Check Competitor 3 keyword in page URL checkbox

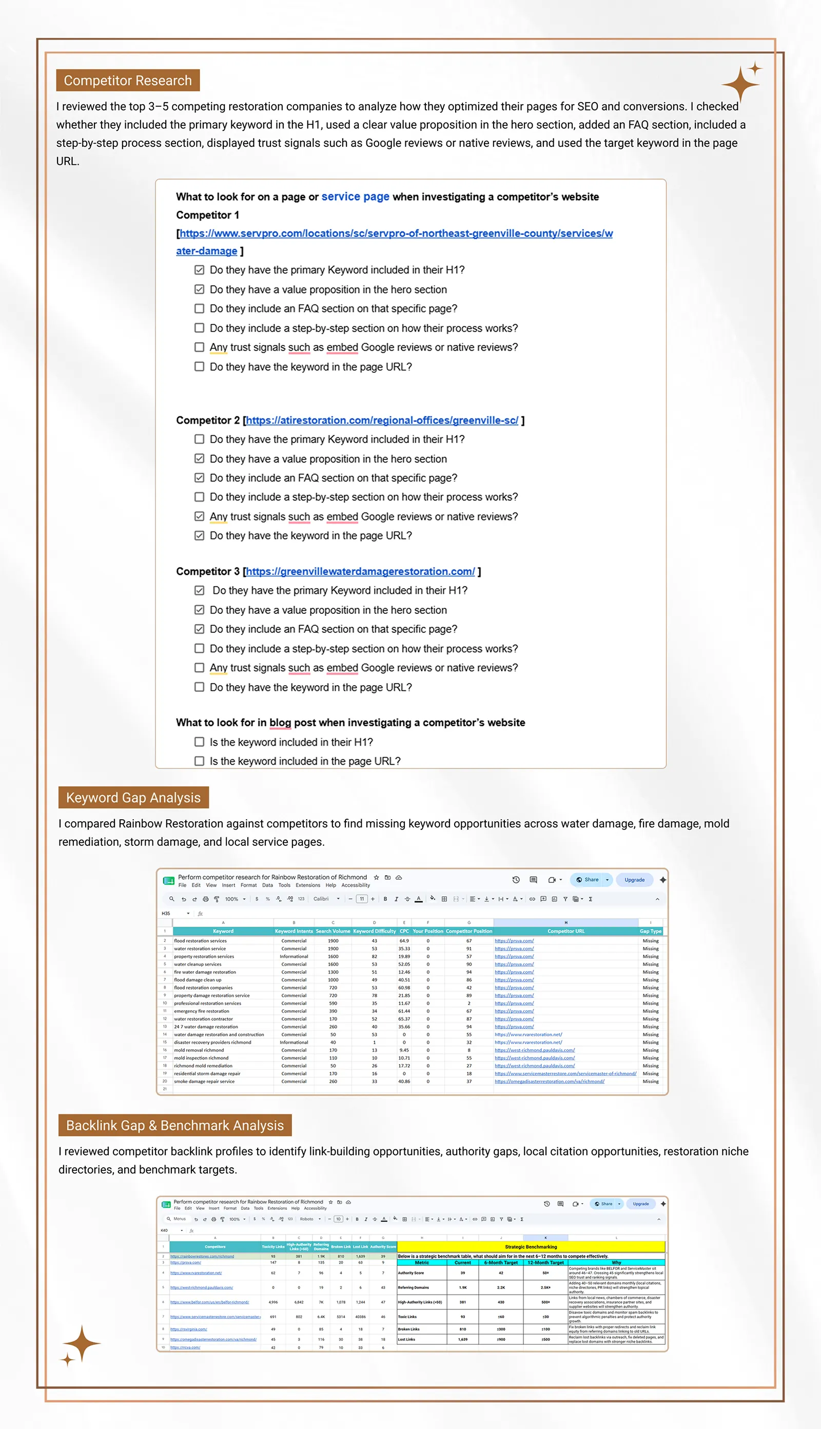click(199, 687)
